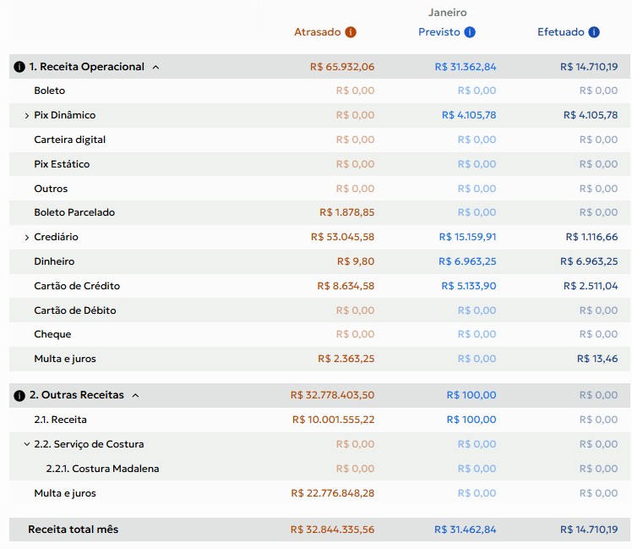This screenshot has width=632, height=549.
Task: Click the info icon before Receita Operacional
Action: (x=19, y=67)
